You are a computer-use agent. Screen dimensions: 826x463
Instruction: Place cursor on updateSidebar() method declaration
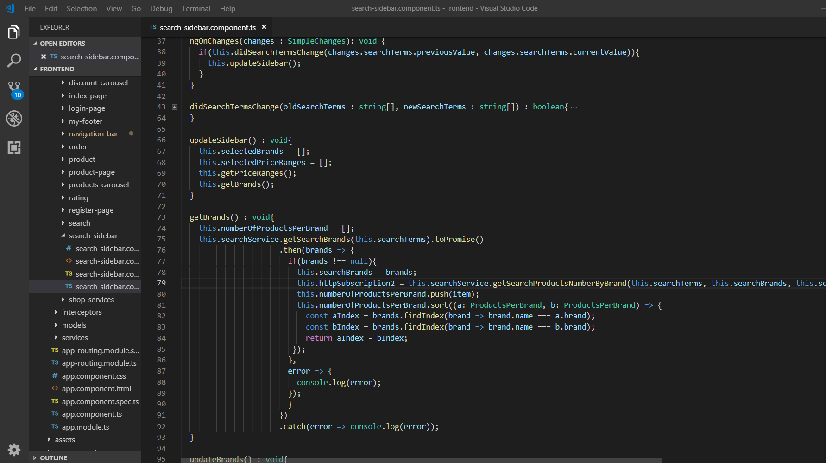point(240,140)
